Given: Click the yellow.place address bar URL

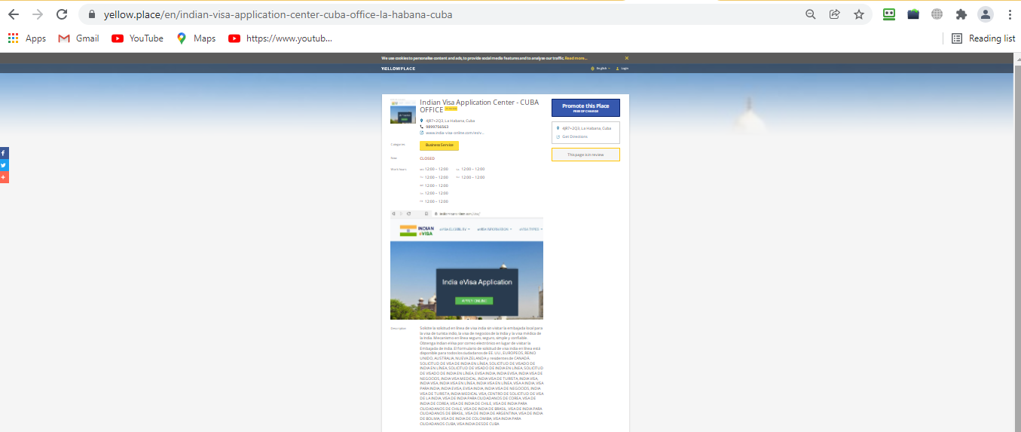Looking at the screenshot, I should point(277,14).
